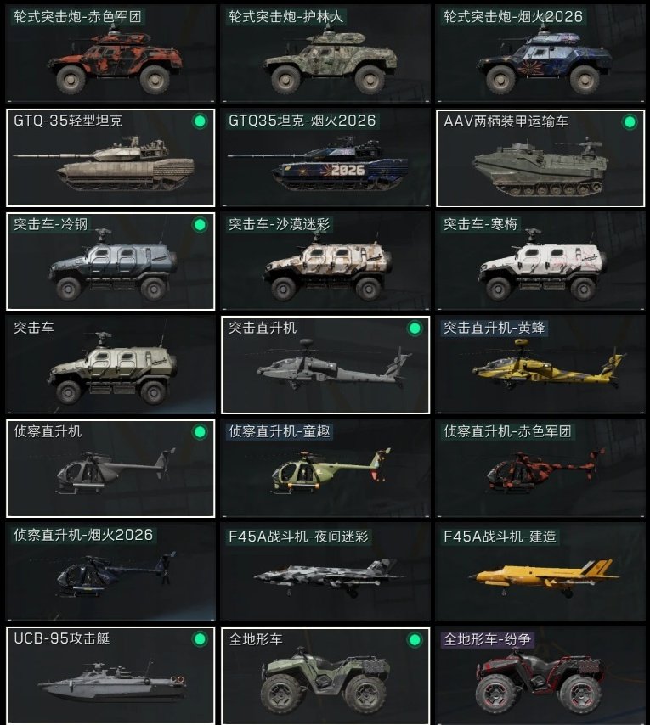Select the 轮式突击炮-赤色军团 vehicle skin

[x=110, y=53]
